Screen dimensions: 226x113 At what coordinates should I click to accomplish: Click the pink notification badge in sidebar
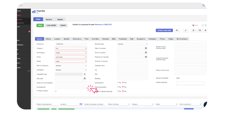pos(29,31)
